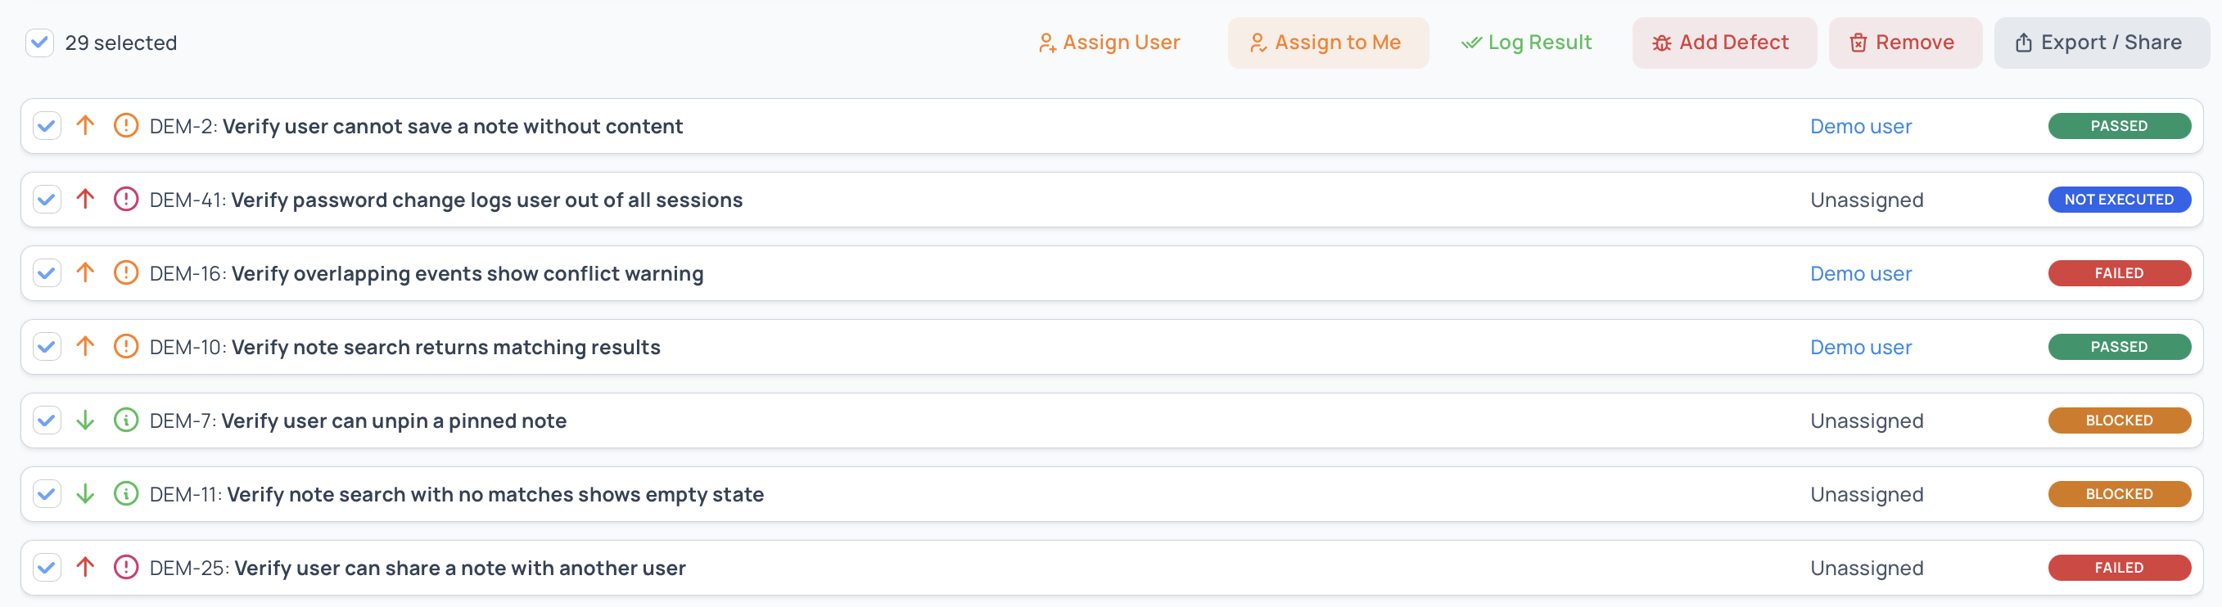The image size is (2222, 607).
Task: Remove the selected test cases
Action: point(1904,43)
